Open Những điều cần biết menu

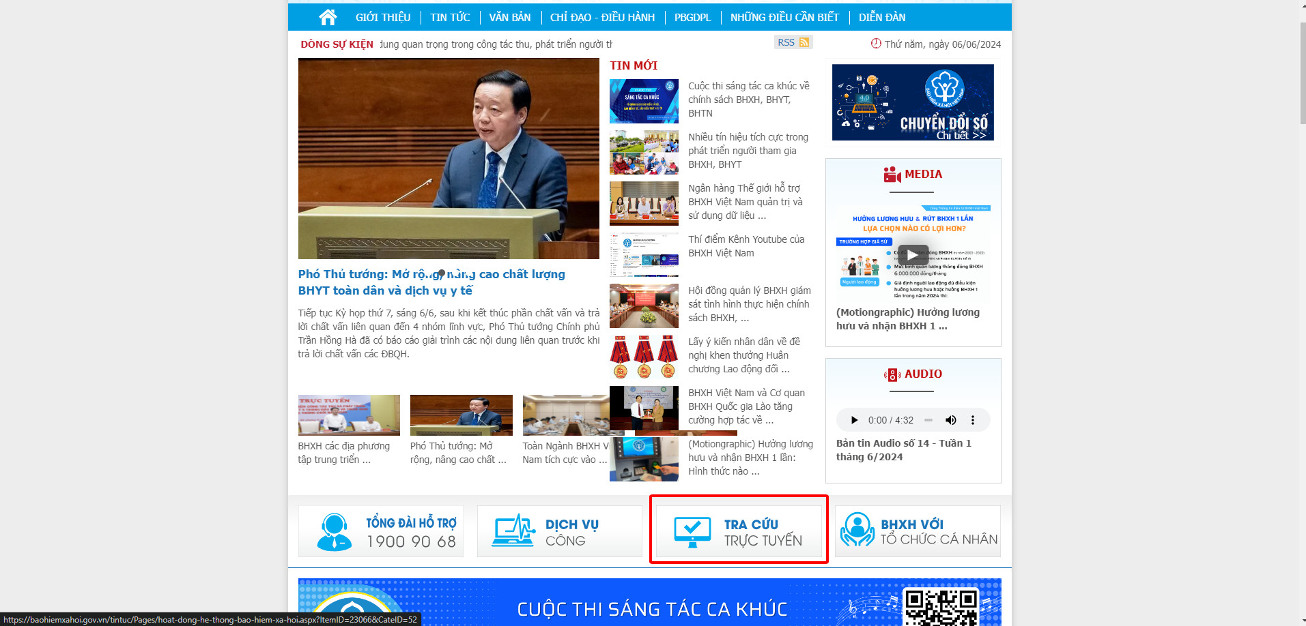click(784, 17)
